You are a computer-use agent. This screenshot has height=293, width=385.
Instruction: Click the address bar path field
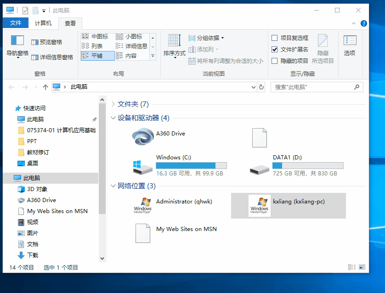click(155, 87)
